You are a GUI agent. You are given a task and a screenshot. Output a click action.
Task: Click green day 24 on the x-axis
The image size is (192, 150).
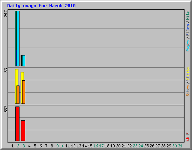point(141,146)
